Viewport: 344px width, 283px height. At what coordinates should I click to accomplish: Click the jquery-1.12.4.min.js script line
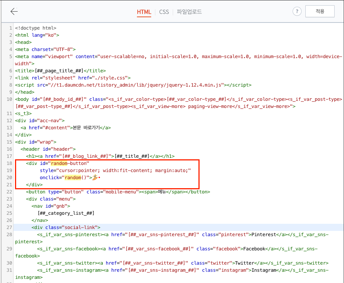pyautogui.click(x=133, y=85)
